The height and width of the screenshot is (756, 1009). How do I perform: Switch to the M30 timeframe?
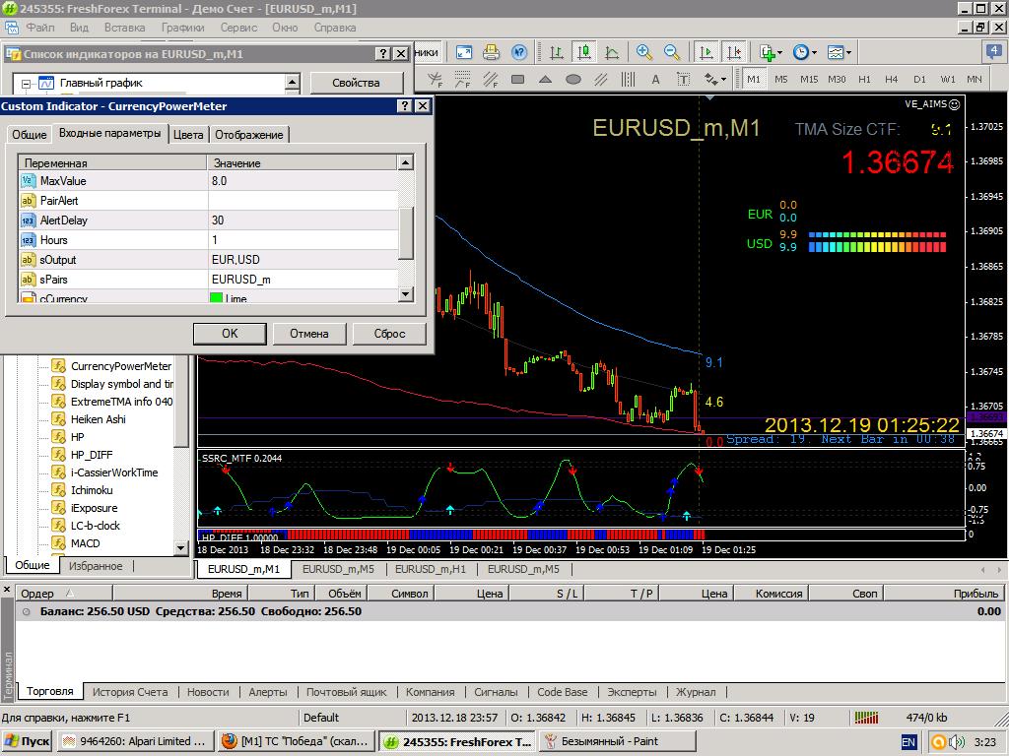pyautogui.click(x=837, y=79)
